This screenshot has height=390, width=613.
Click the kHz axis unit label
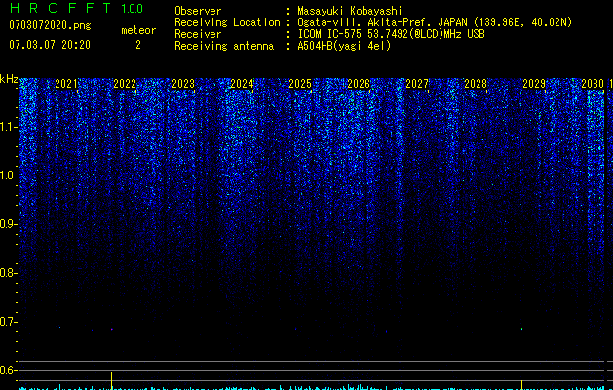coord(9,79)
